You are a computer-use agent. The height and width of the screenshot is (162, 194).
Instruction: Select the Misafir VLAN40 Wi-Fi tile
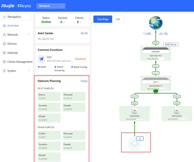(49, 118)
